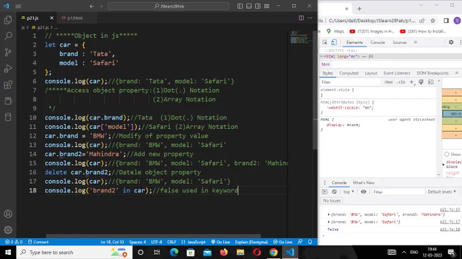This screenshot has height=259, width=462.
Task: Open the VS Code hamburger menu
Action: point(18,6)
